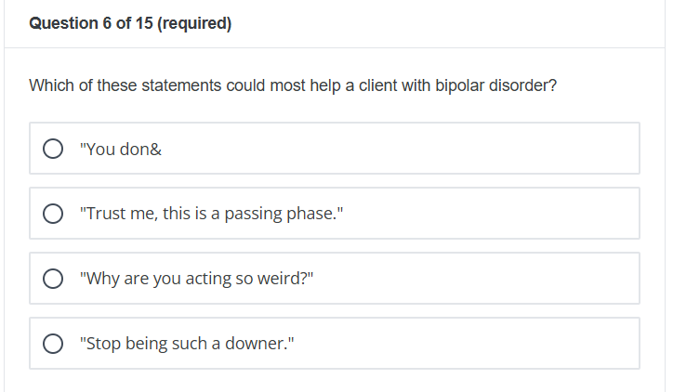Click the word "Trust" in the second answer

pos(102,214)
